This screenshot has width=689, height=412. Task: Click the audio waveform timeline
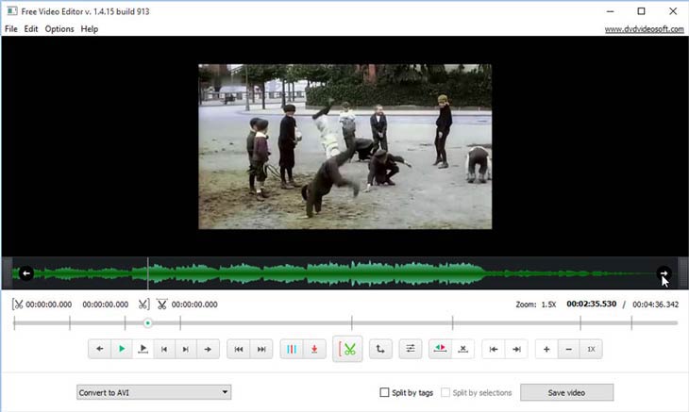point(344,273)
